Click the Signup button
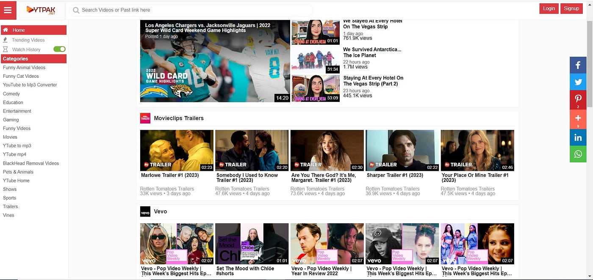The width and height of the screenshot is (593, 280). 571,8
